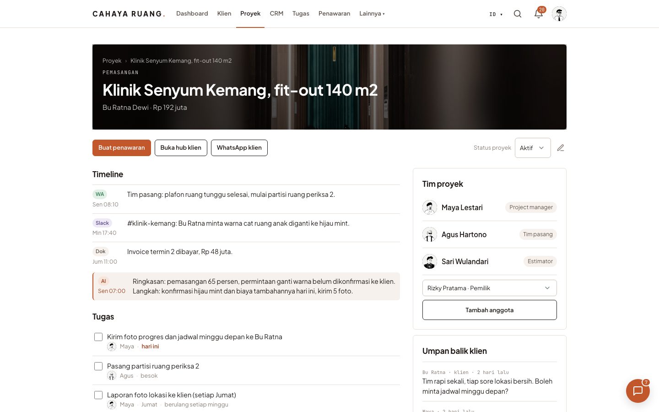659x412 pixels.
Task: Click PEMASANGAN stage label in banner
Action: 120,72
